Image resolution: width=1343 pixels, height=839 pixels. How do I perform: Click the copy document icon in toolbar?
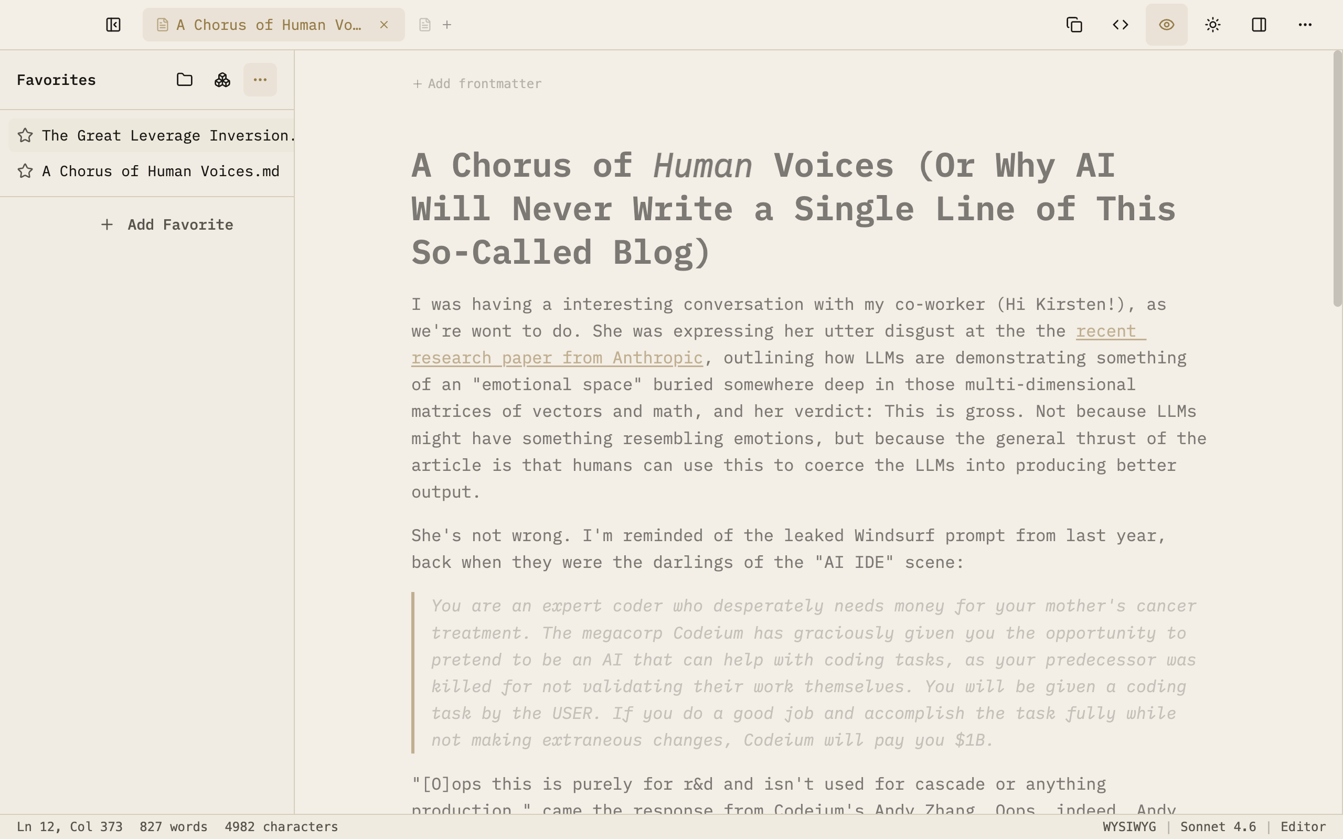pyautogui.click(x=1074, y=25)
